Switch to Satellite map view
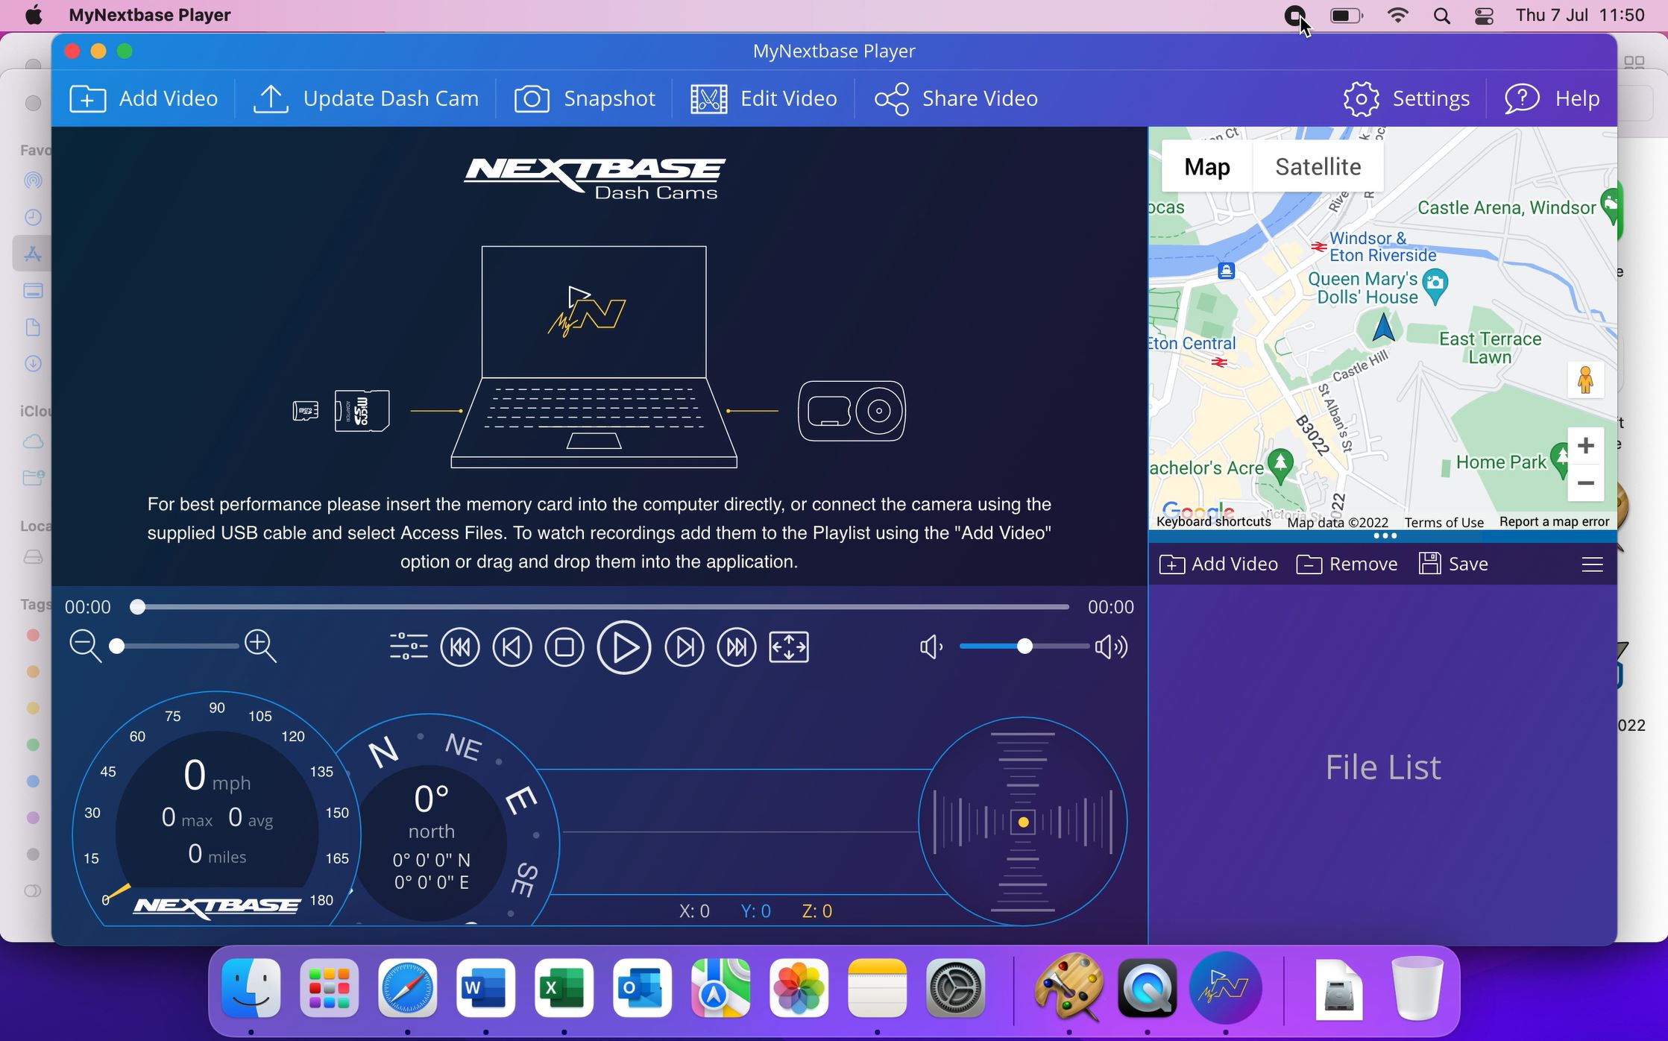The image size is (1668, 1041). [x=1315, y=168]
